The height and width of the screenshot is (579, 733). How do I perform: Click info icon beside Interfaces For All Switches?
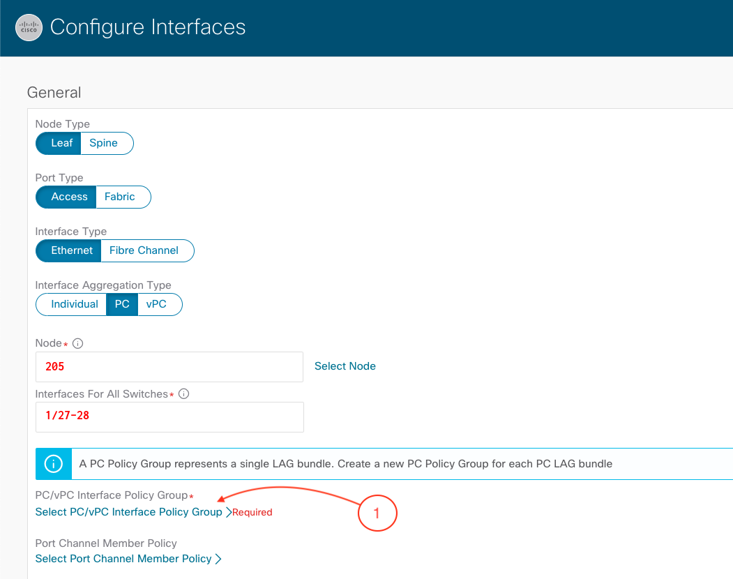point(184,394)
